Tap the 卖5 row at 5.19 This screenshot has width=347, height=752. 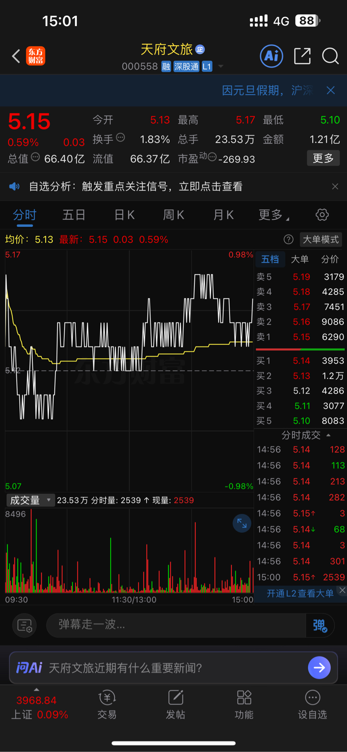pos(300,277)
